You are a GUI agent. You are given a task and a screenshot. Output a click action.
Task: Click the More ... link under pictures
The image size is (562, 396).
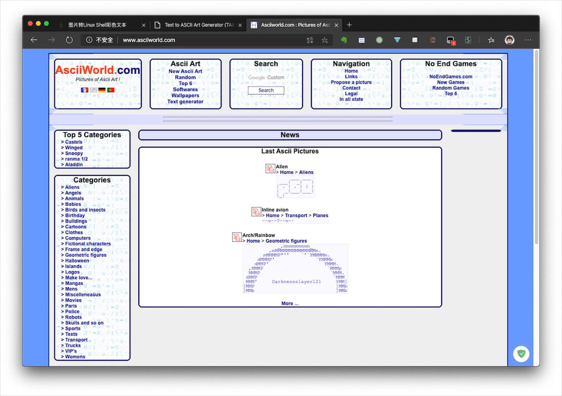pyautogui.click(x=290, y=303)
